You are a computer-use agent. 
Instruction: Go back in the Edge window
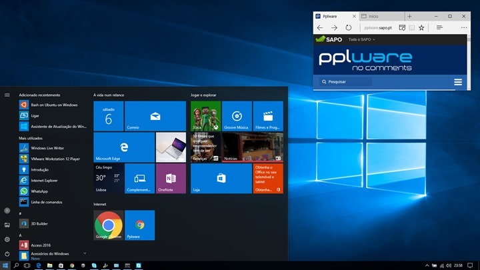point(320,27)
